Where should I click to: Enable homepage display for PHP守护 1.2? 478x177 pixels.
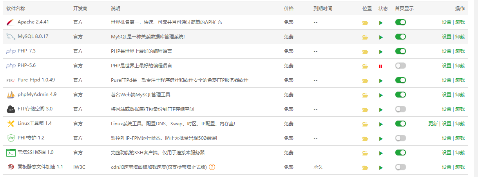click(x=400, y=138)
